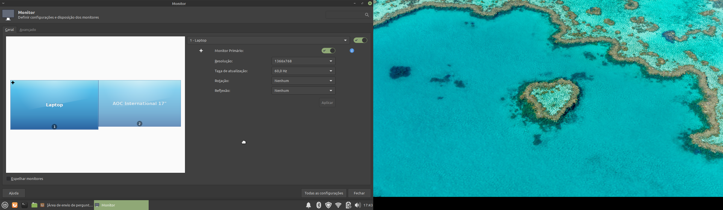Screen dimensions: 723x210
Task: Select the AOC International 17" monitor preview
Action: click(x=140, y=104)
